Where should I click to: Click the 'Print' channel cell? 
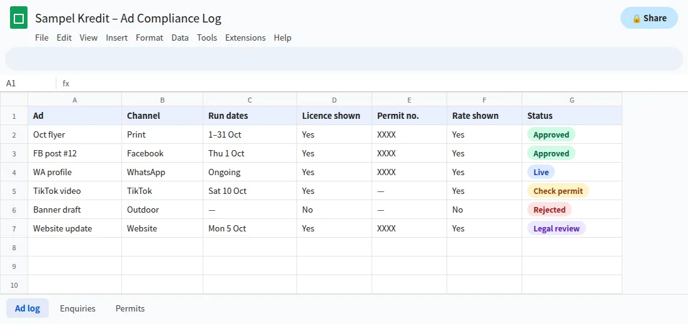(163, 134)
